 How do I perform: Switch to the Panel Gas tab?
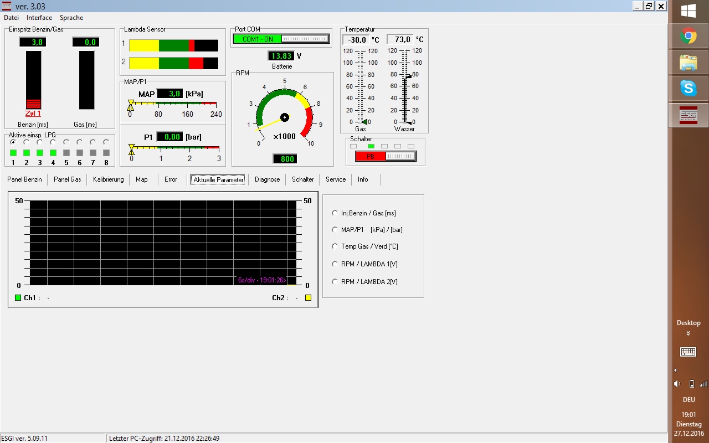tap(68, 179)
